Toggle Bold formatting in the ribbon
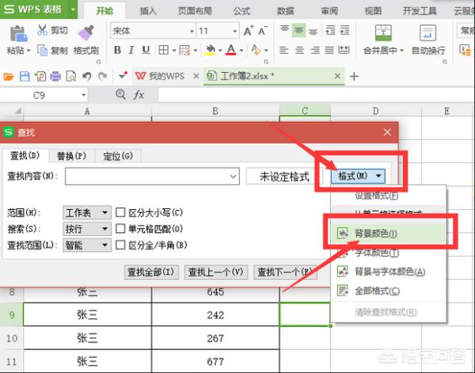This screenshot has width=475, height=373. [x=116, y=51]
